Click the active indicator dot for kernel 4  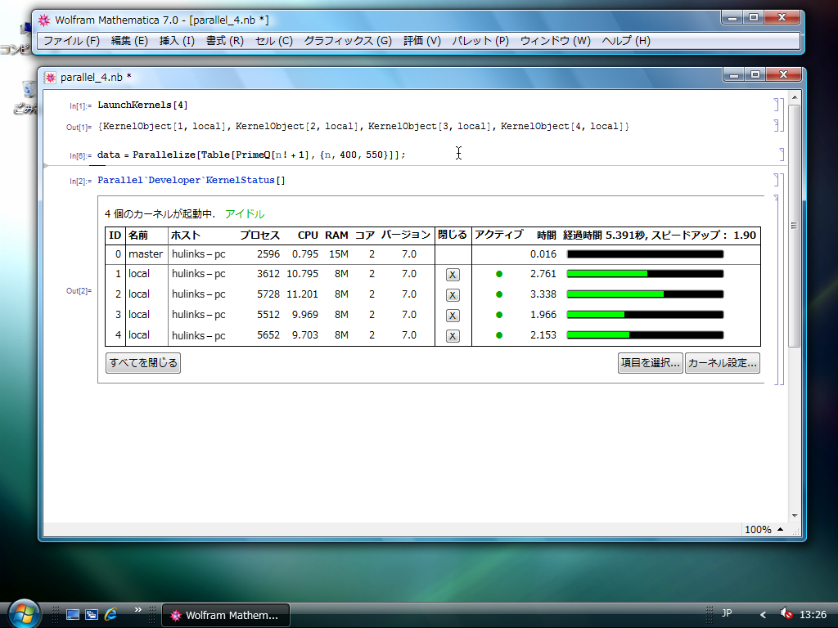point(499,335)
